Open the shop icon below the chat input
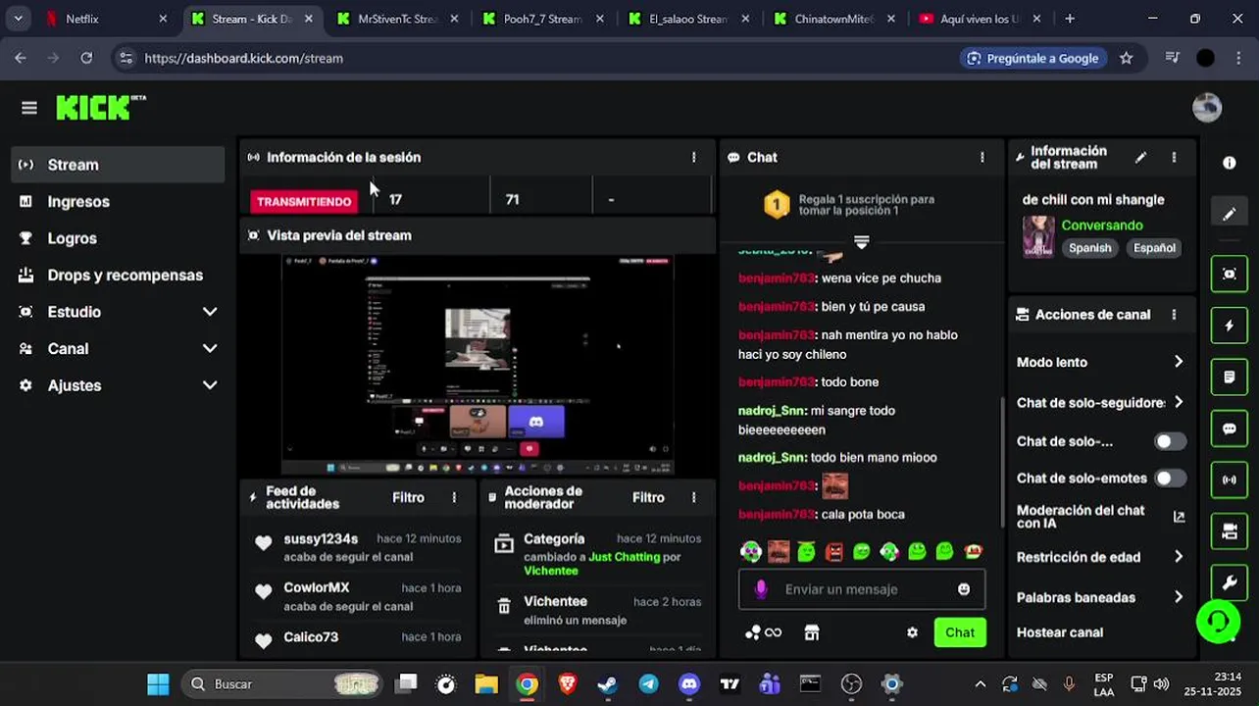The width and height of the screenshot is (1259, 706). (812, 632)
